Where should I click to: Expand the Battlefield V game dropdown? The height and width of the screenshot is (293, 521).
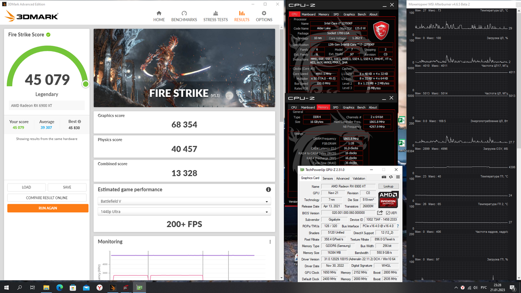click(184, 201)
